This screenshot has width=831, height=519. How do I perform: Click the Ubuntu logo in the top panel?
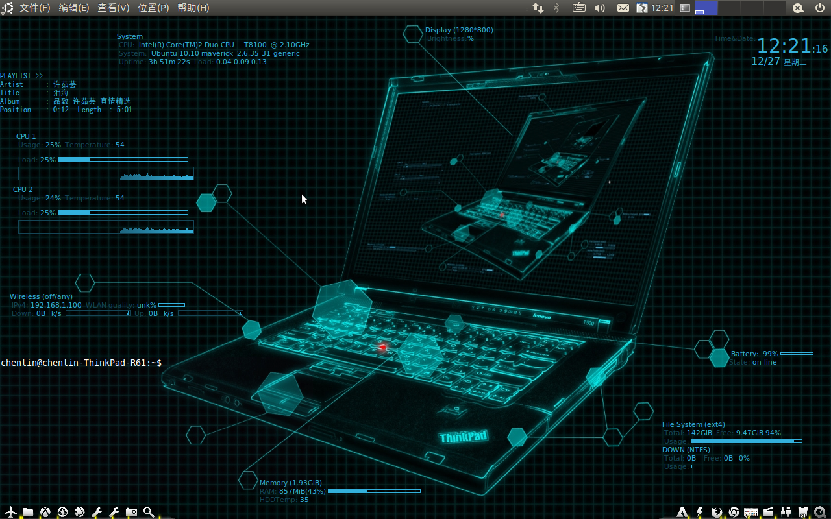[x=8, y=8]
